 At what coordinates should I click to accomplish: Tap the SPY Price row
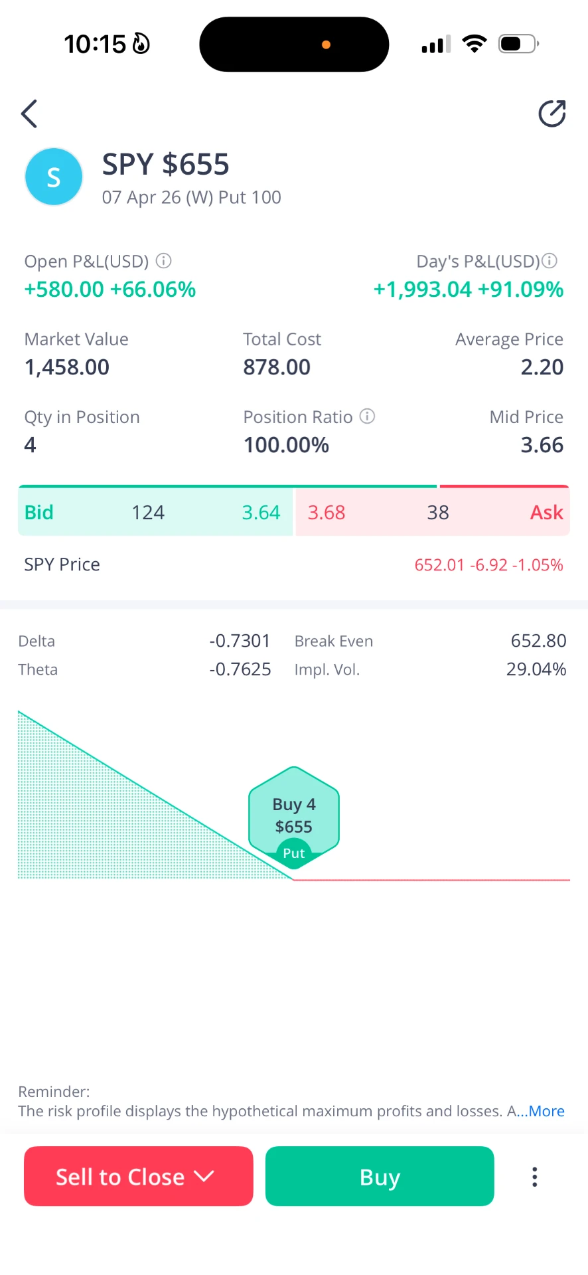click(x=294, y=564)
